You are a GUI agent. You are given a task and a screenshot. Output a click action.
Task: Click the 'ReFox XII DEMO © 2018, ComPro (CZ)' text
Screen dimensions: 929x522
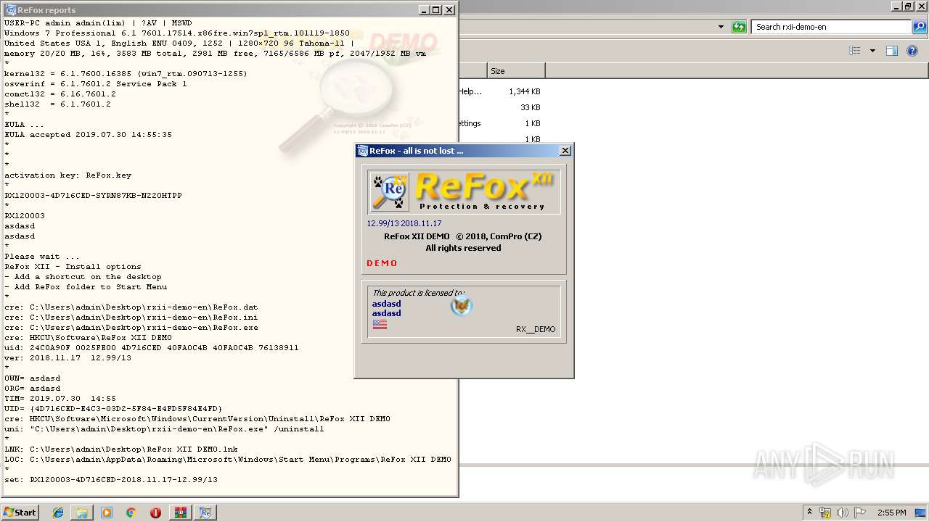click(463, 236)
